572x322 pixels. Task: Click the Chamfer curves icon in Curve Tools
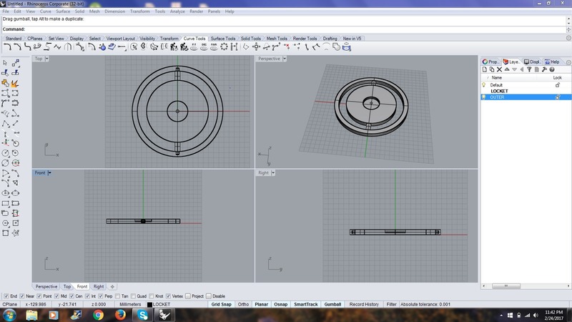point(16,47)
